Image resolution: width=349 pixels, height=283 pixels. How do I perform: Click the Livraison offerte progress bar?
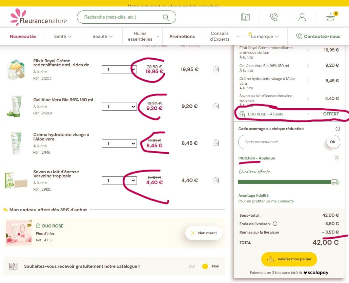(x=284, y=182)
